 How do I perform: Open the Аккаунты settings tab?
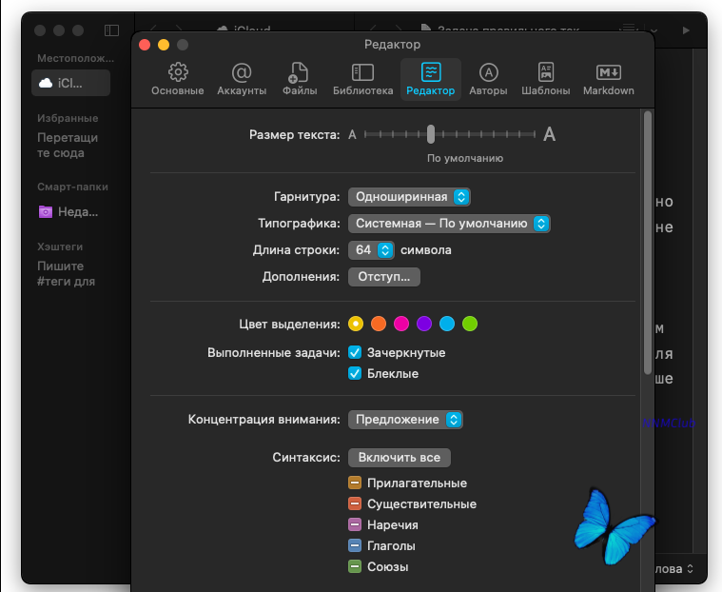point(242,79)
